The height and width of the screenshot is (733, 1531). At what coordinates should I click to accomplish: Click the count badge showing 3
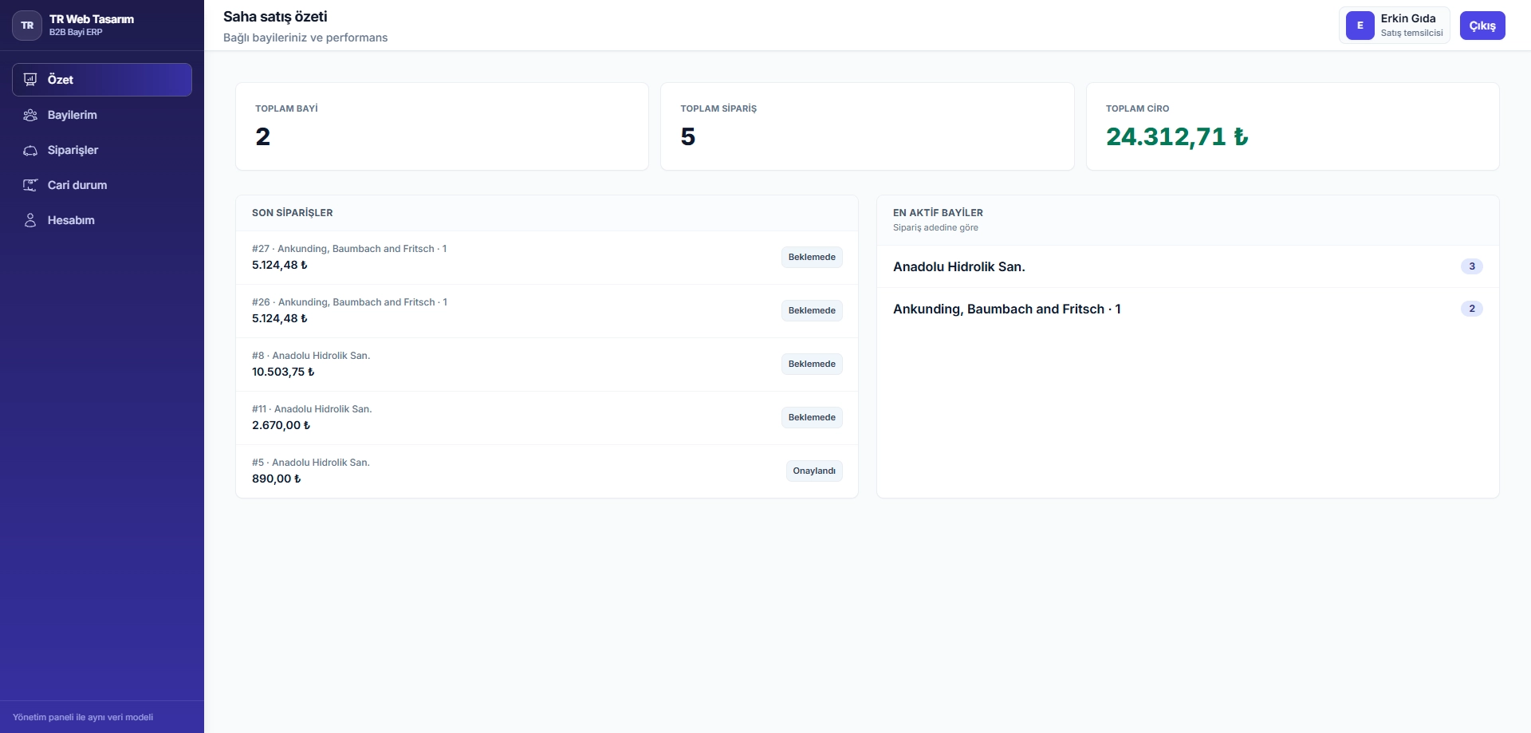click(x=1471, y=266)
